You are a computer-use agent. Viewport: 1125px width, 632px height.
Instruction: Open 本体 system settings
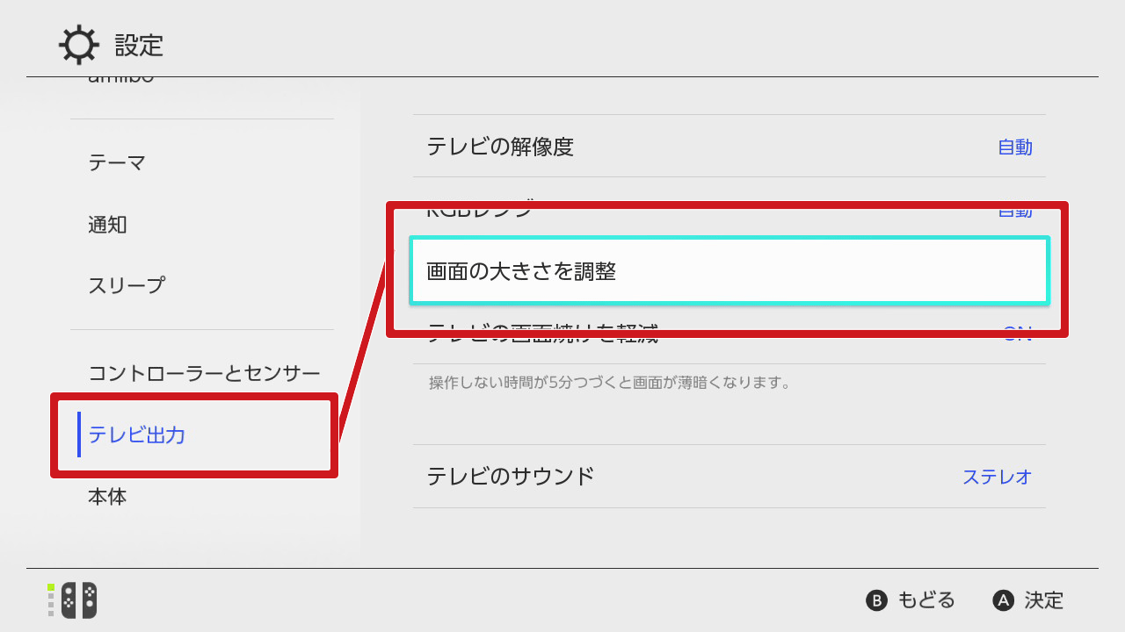[x=107, y=497]
